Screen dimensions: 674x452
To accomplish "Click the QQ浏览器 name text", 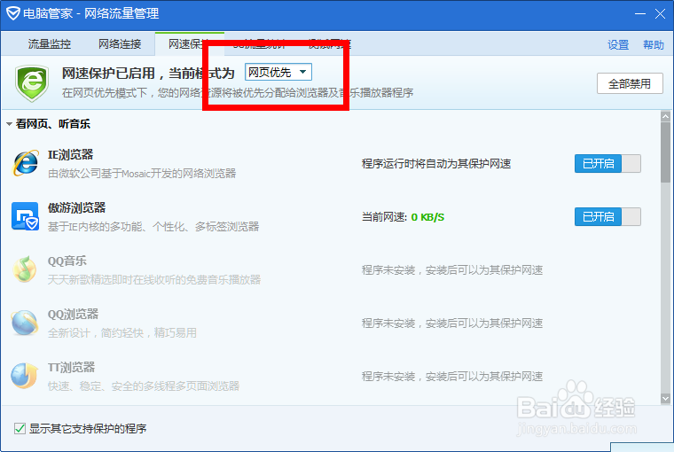I will point(73,314).
